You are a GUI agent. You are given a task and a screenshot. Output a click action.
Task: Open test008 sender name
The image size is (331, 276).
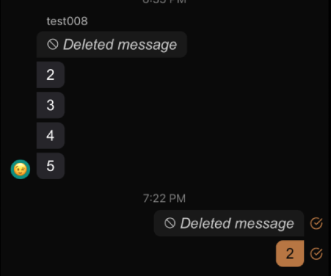point(67,21)
